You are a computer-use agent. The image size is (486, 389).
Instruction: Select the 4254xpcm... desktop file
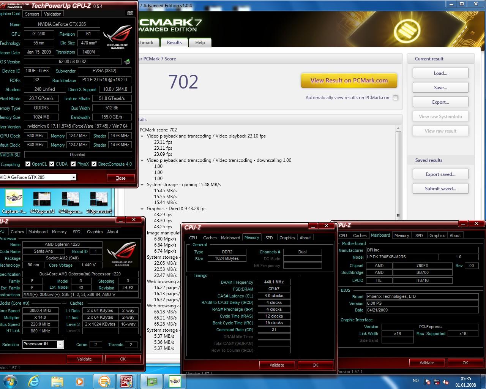(x=70, y=202)
